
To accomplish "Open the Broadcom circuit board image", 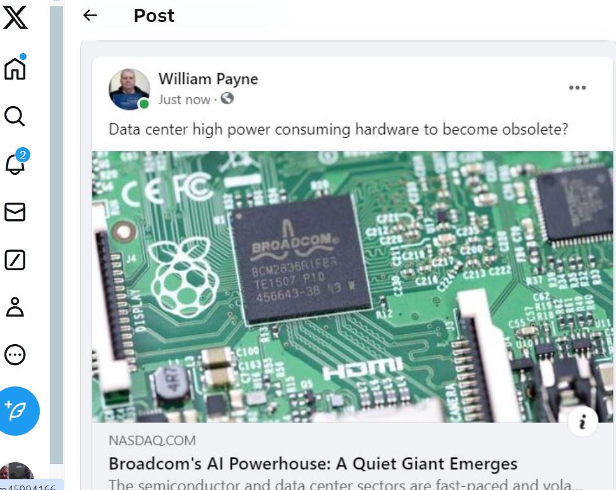I will (352, 287).
